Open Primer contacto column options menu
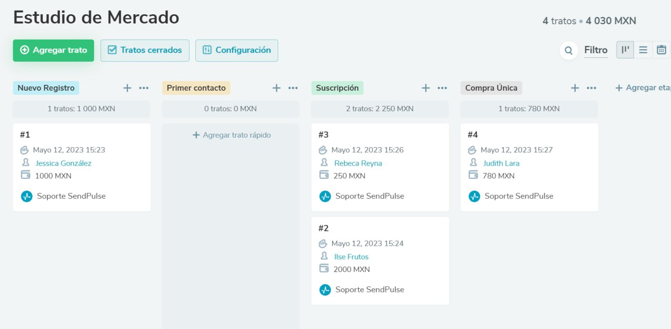 pos(293,88)
